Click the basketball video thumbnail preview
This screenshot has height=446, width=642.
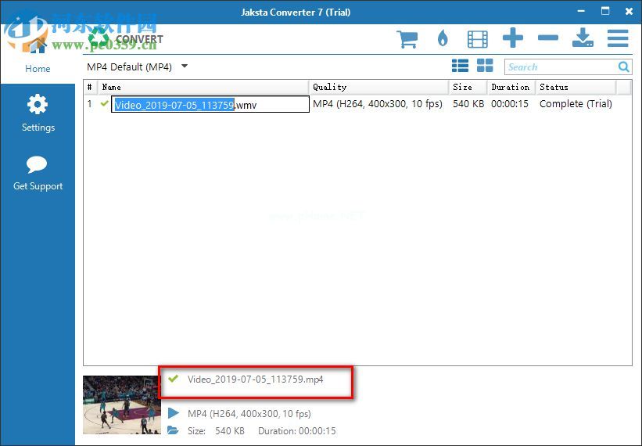[121, 405]
